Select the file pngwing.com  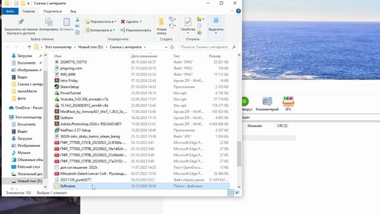click(x=71, y=68)
